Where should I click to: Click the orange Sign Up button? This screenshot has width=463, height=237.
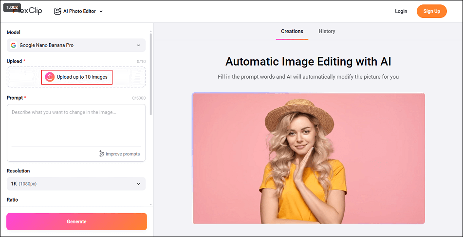[x=431, y=11]
